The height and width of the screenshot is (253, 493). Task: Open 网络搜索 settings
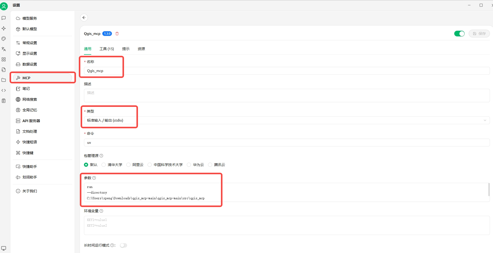(43, 99)
